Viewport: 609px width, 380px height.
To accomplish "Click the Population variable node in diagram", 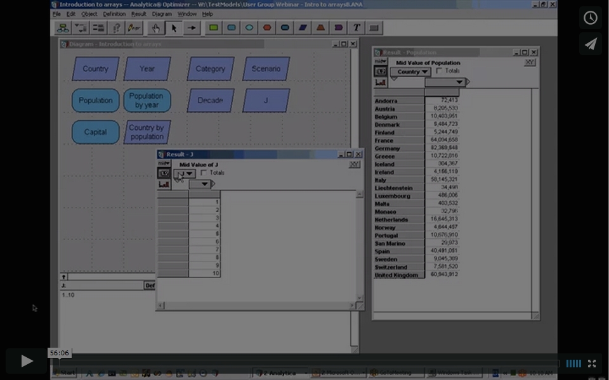I will [95, 101].
